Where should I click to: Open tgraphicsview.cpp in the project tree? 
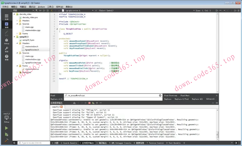pyautogui.click(x=33, y=62)
